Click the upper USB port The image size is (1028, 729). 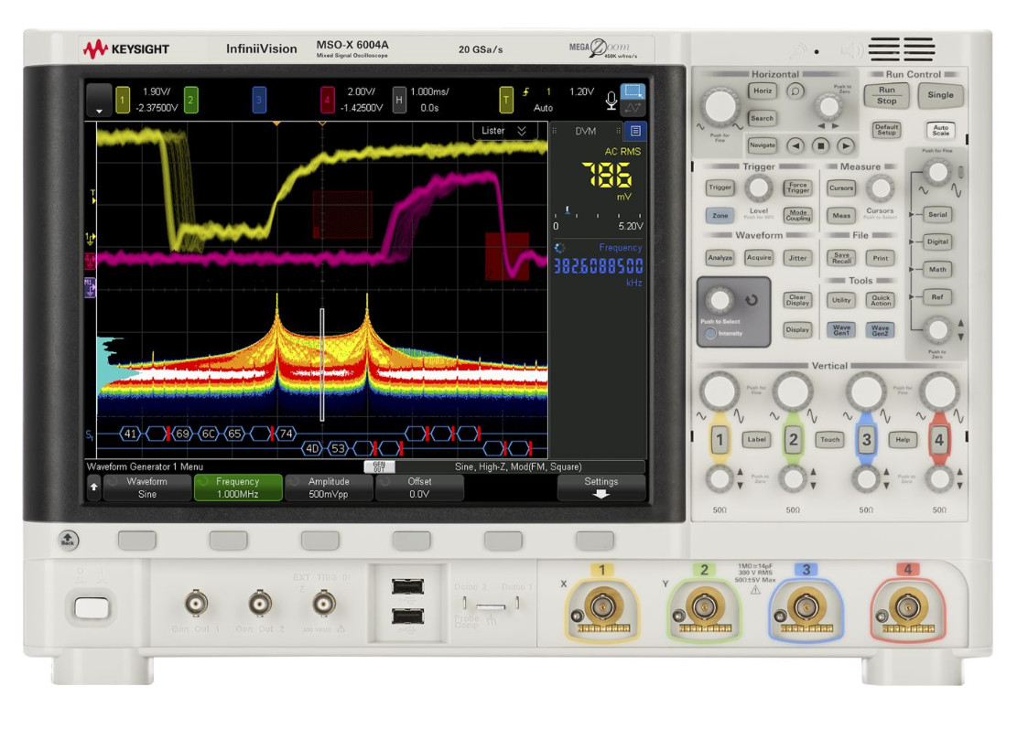click(x=407, y=587)
